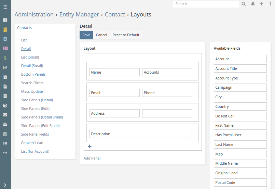Go to Contact breadcrumb link
The height and width of the screenshot is (189, 275).
click(115, 14)
